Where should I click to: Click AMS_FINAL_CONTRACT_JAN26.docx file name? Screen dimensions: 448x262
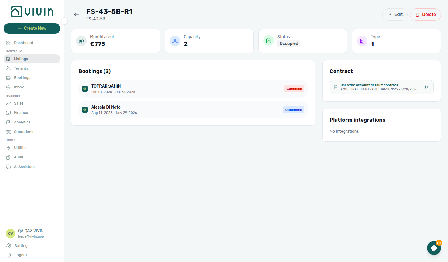(369, 89)
